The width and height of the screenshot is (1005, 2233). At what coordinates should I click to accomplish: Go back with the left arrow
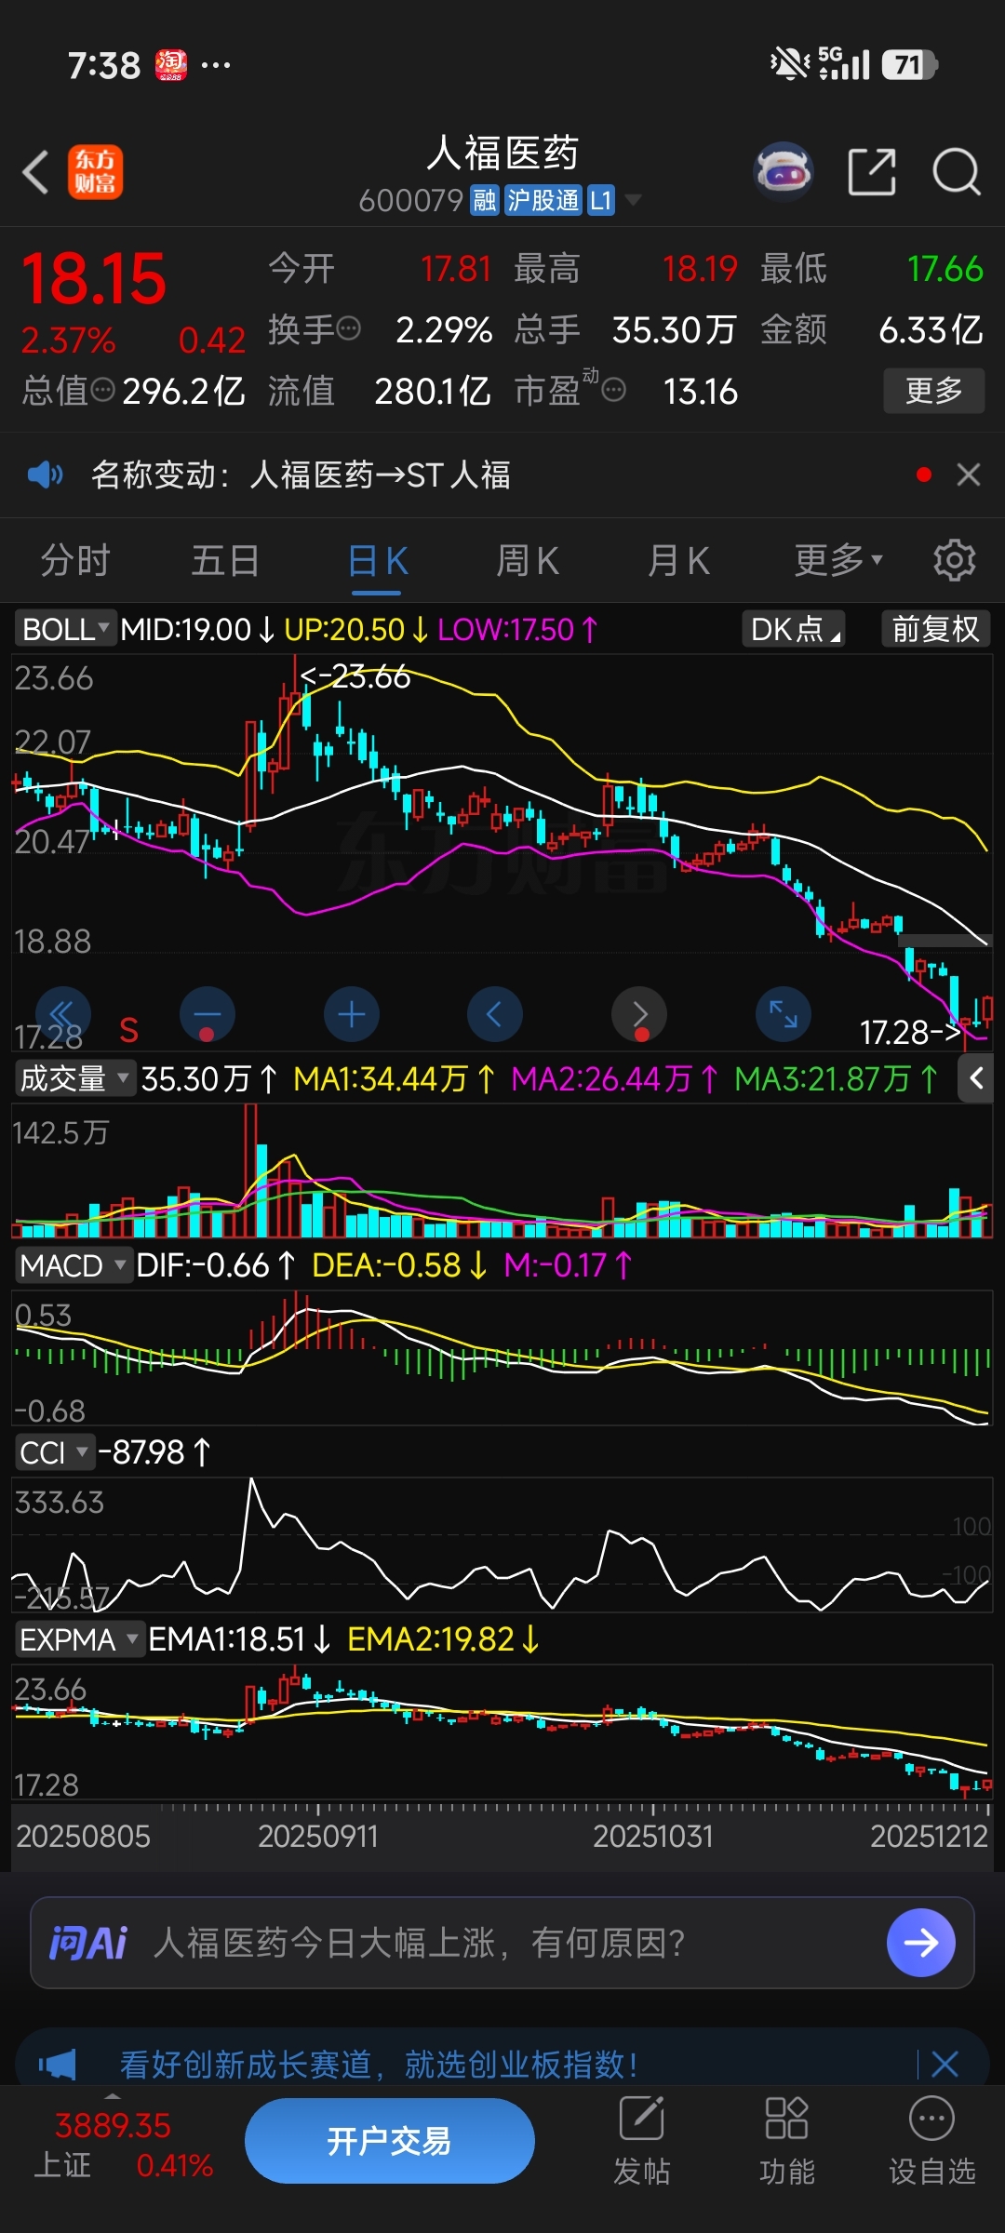(x=35, y=173)
